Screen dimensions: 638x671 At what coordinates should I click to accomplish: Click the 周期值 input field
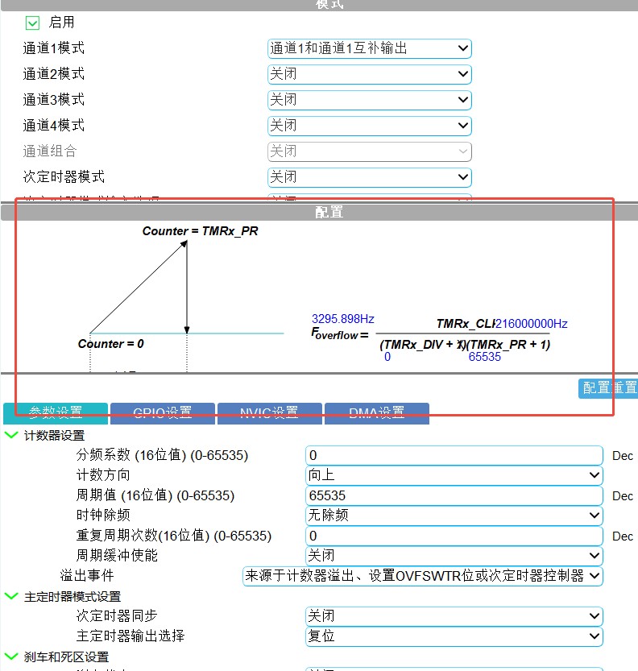(x=454, y=496)
